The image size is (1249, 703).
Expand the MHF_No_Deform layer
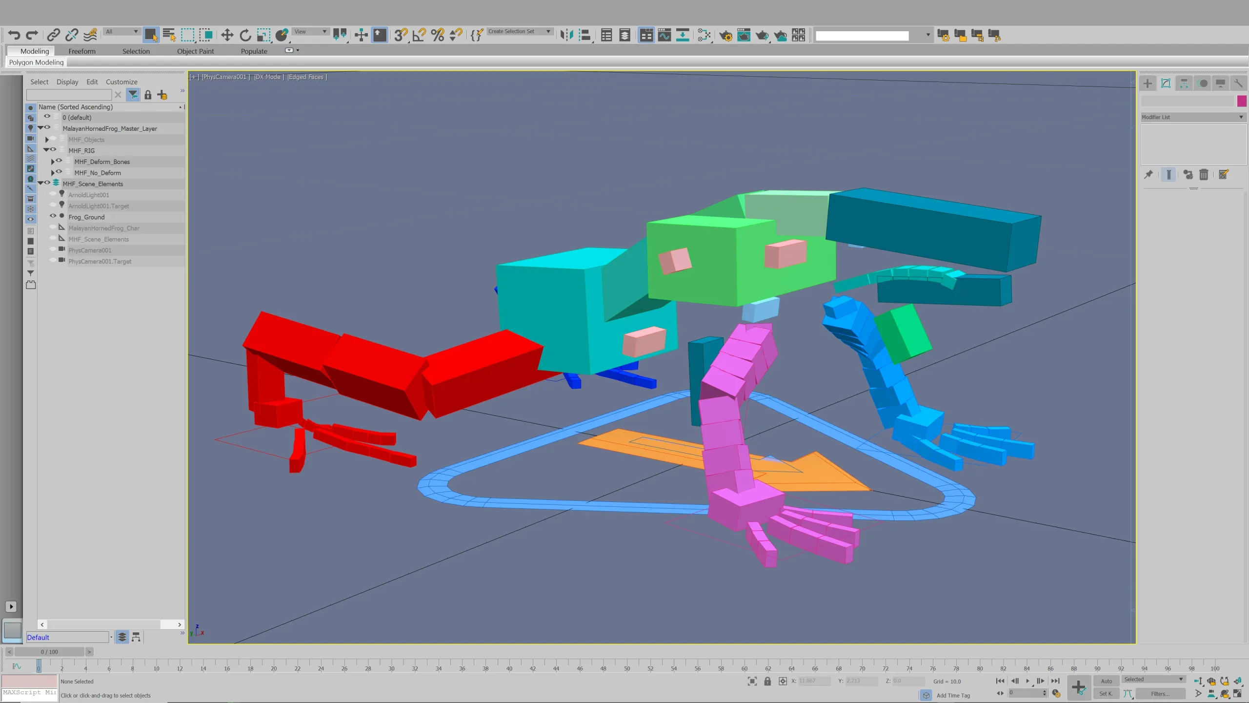coord(53,173)
